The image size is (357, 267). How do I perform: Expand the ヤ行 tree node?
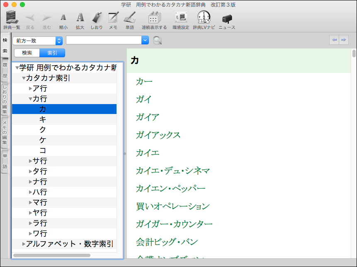coord(30,213)
